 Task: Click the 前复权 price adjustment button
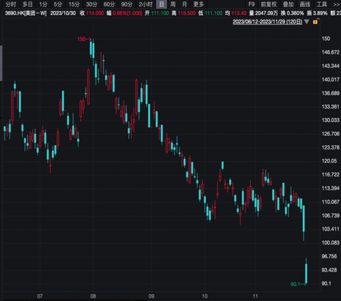point(269,4)
